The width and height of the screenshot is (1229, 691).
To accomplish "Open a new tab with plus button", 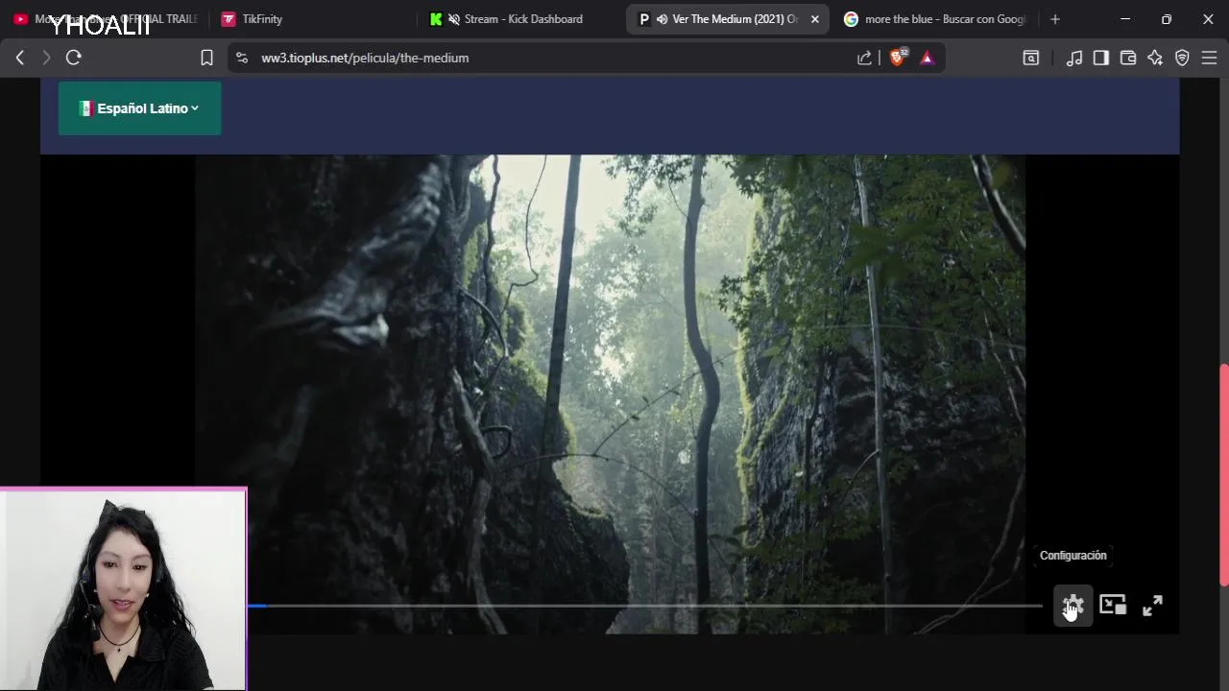I will click(1055, 19).
